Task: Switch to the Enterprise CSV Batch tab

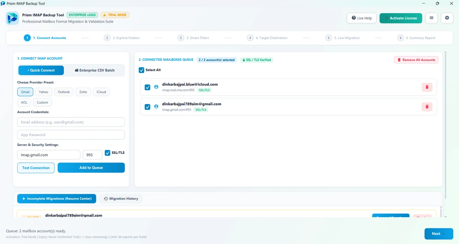Action: point(94,70)
